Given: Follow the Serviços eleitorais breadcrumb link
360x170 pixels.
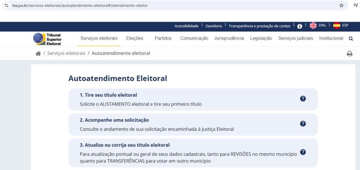Looking at the screenshot, I should pyautogui.click(x=66, y=53).
